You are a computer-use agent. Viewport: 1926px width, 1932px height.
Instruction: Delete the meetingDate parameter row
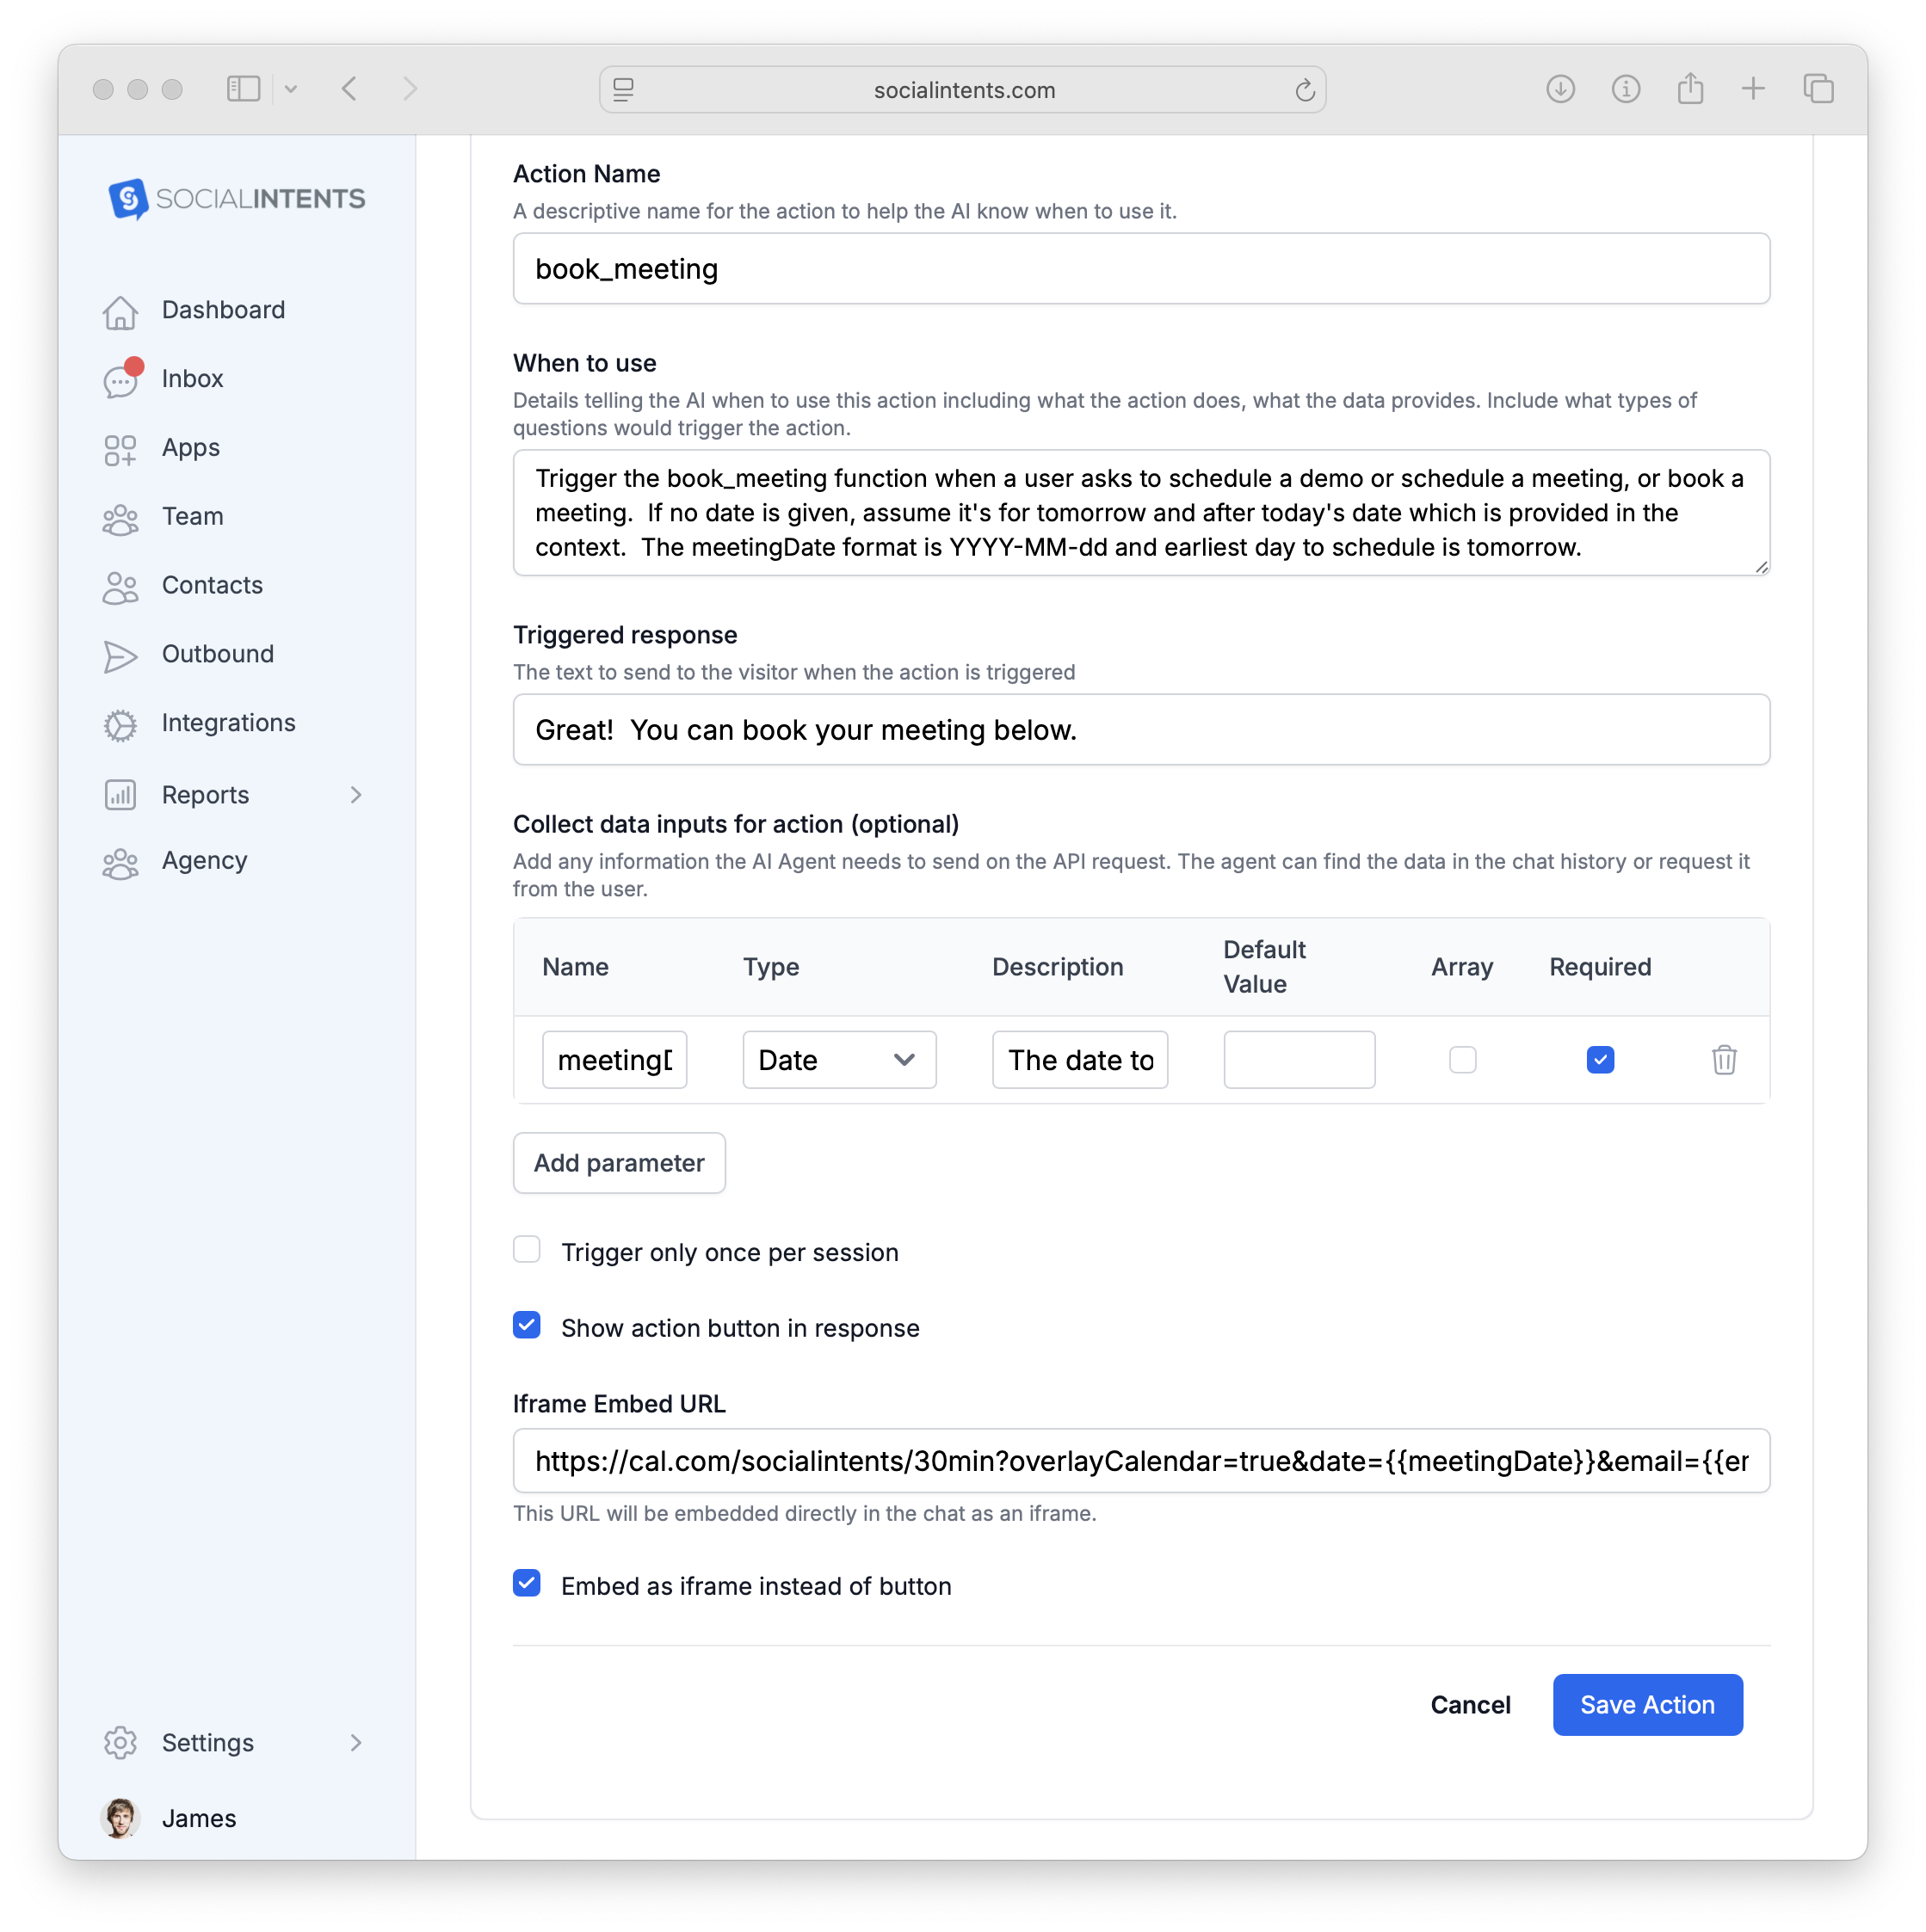[1723, 1060]
